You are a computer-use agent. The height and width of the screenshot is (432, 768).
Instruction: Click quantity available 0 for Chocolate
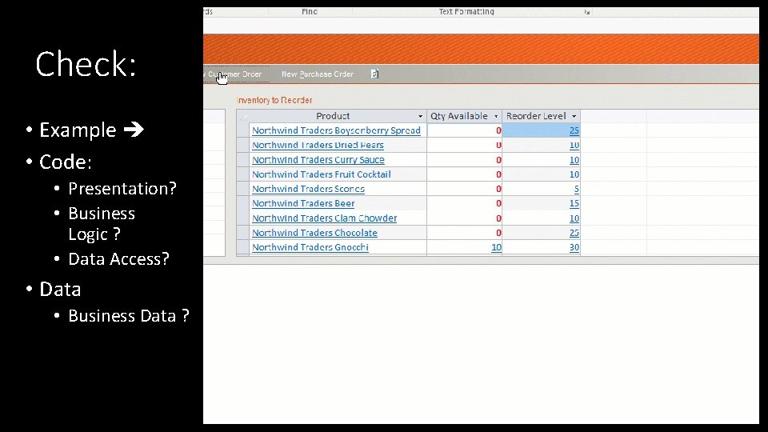[x=498, y=233]
